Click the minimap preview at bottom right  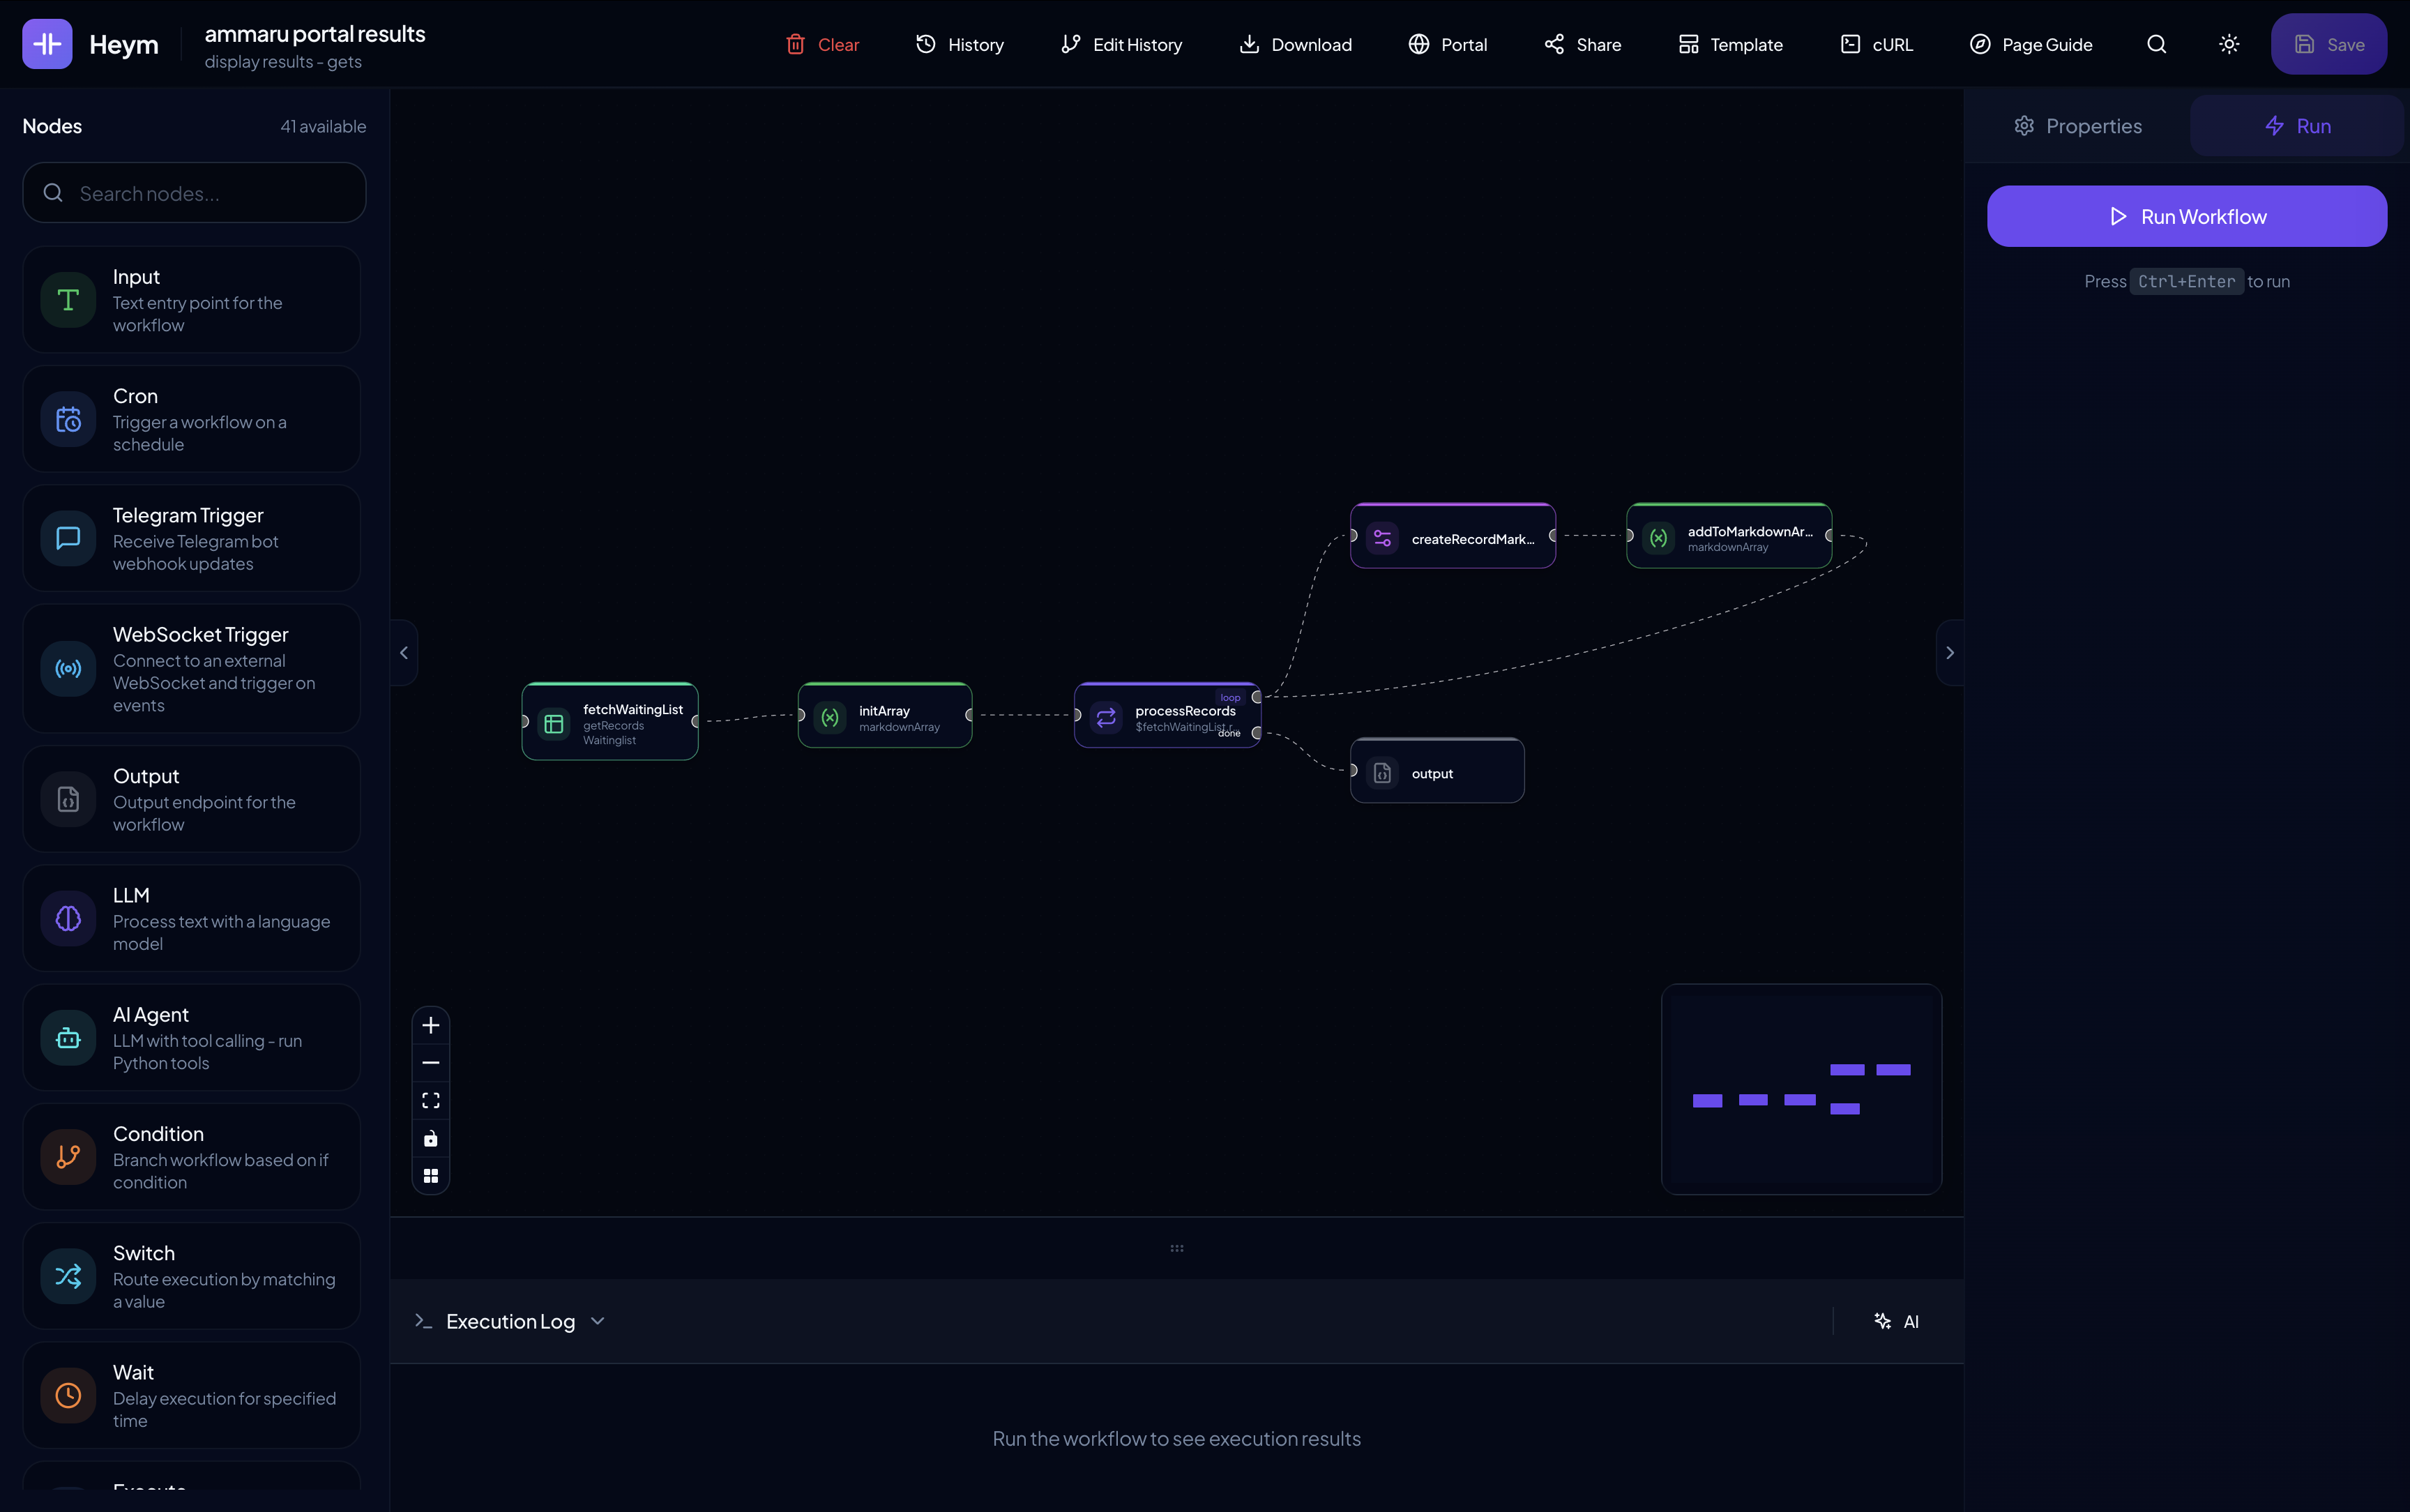pyautogui.click(x=1801, y=1089)
